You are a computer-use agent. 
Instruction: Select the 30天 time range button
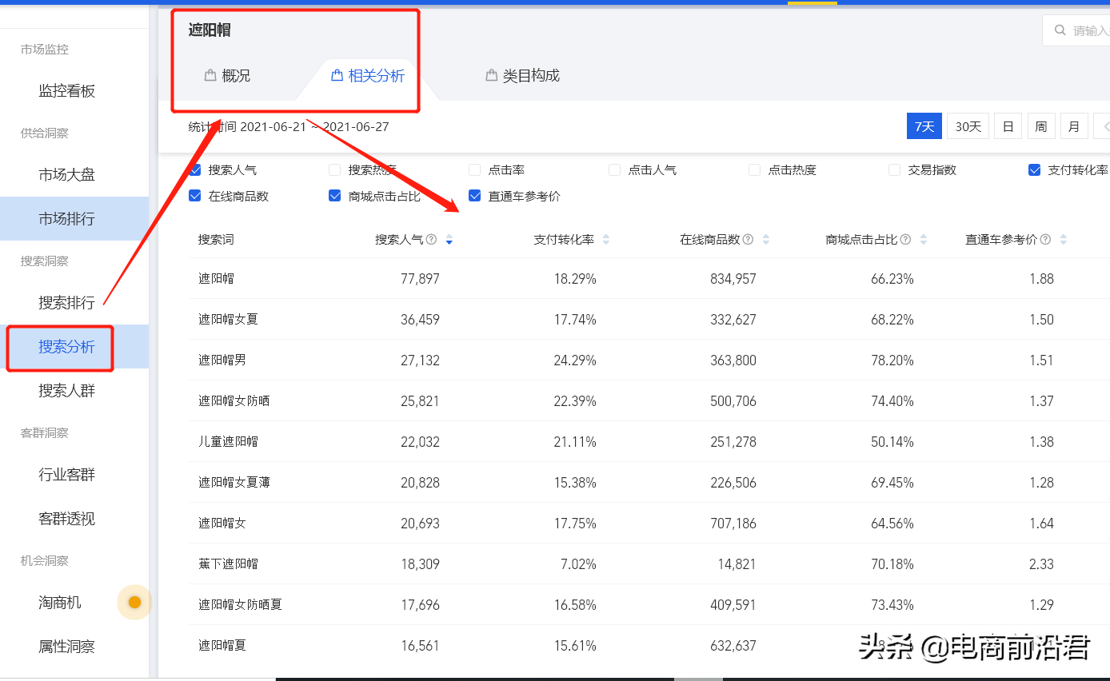pos(967,125)
